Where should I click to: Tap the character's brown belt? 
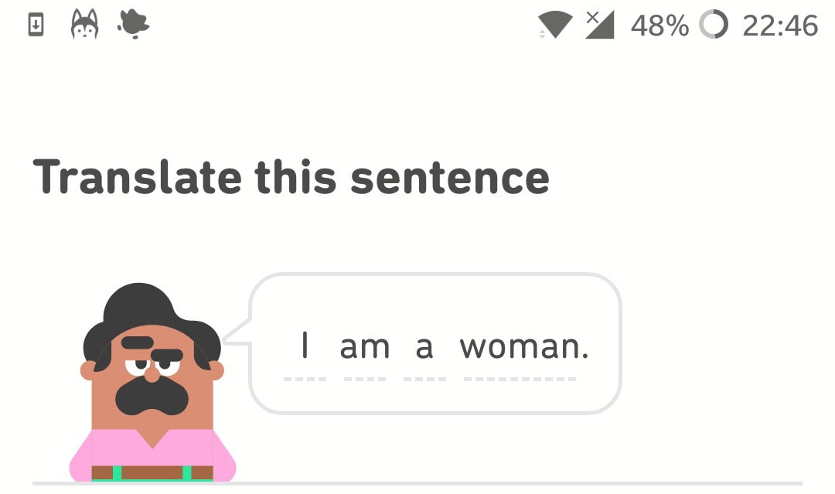click(151, 472)
